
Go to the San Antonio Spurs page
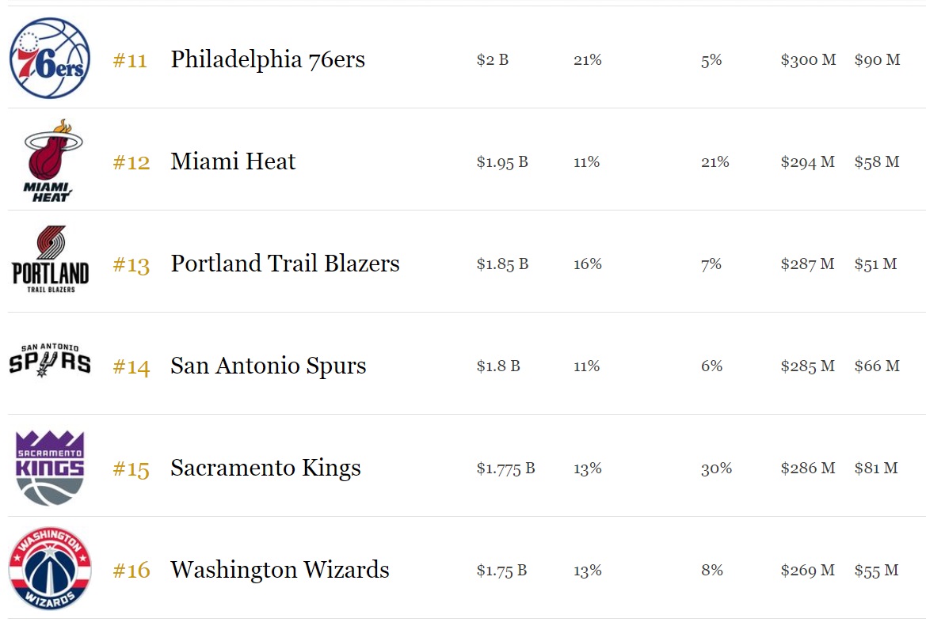click(269, 366)
